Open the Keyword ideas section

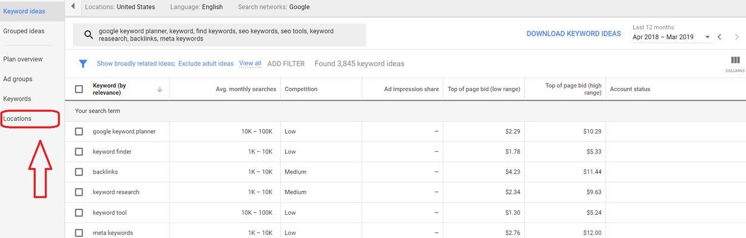24,11
